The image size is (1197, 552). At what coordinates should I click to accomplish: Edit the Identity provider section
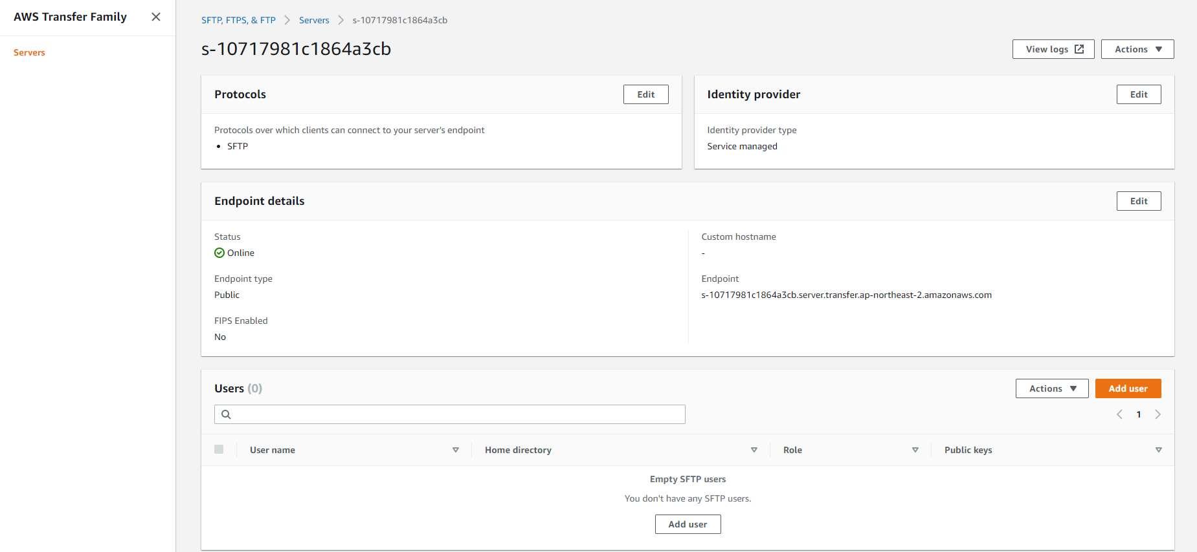(x=1139, y=94)
